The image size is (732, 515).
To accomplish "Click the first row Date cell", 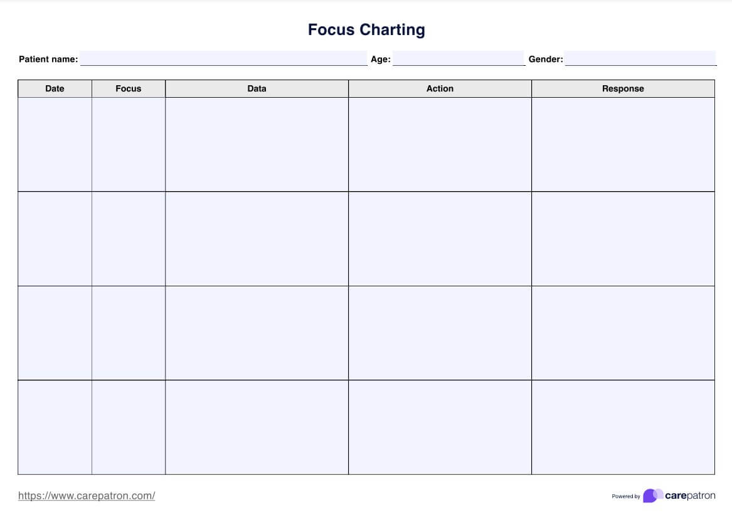I will [55, 144].
